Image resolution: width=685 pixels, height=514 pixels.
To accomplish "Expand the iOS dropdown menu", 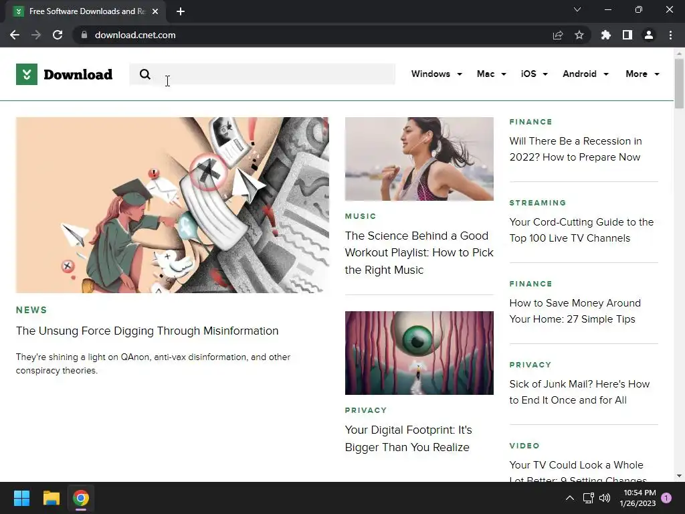I will point(534,74).
